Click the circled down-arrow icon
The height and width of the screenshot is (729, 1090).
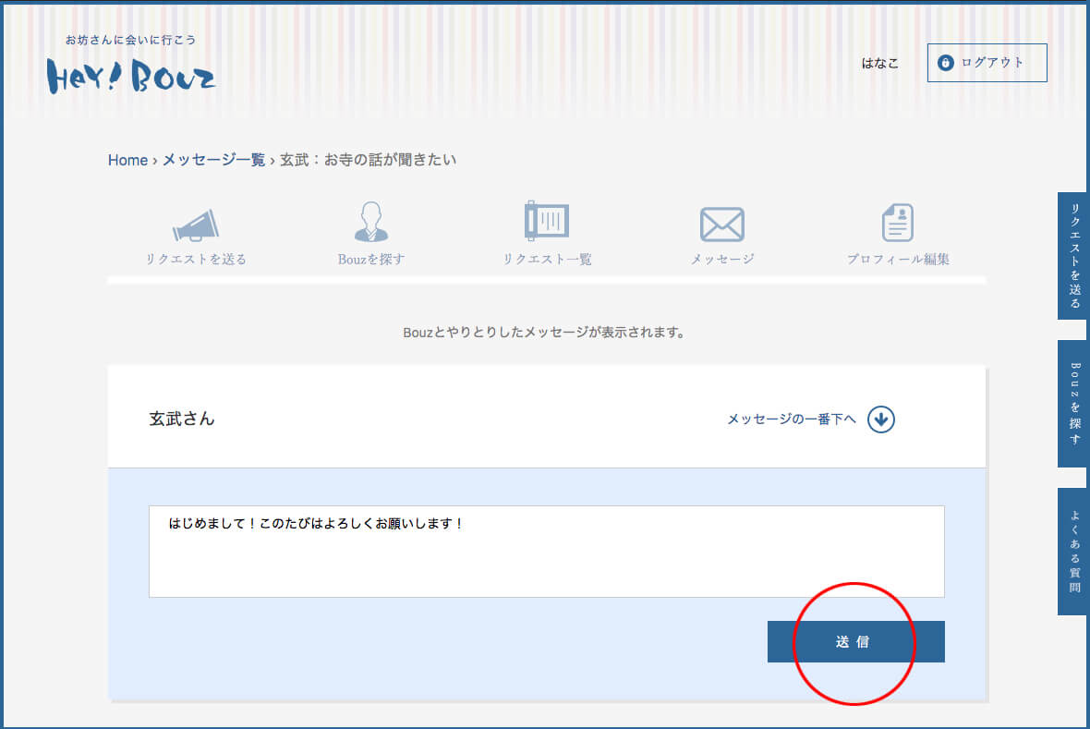[x=881, y=419]
